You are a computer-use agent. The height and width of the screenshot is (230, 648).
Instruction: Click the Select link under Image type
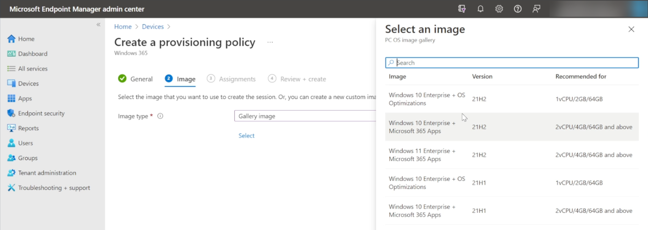247,135
